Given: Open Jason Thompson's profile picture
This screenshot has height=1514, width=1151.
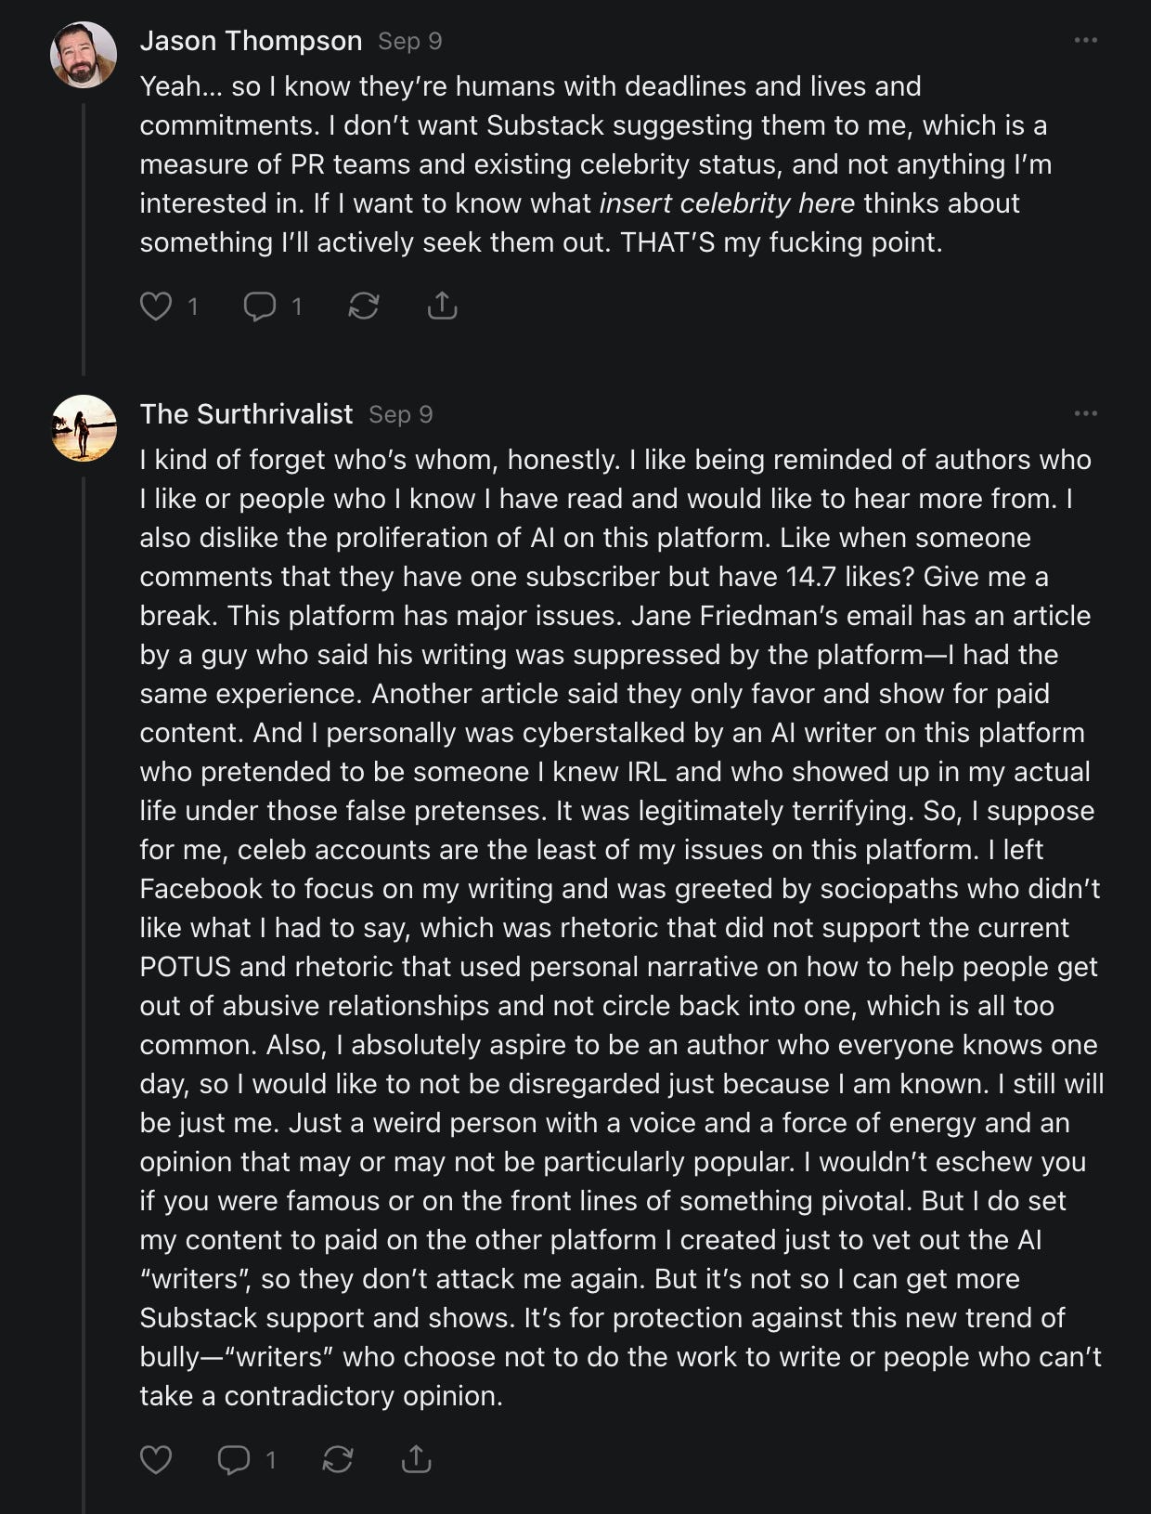Looking at the screenshot, I should 84,56.
